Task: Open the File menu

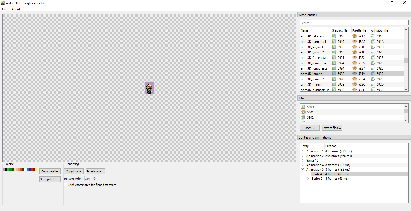Action: pos(5,9)
